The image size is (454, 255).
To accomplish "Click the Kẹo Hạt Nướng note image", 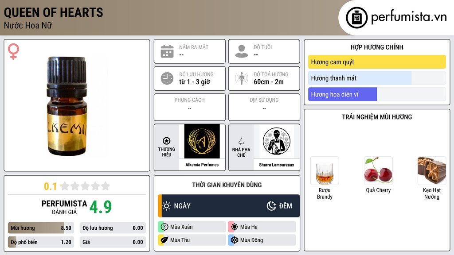I will [432, 170].
